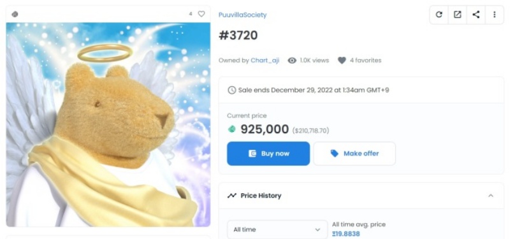Click the clock icon by Sale ends
The image size is (510, 239).
[231, 90]
